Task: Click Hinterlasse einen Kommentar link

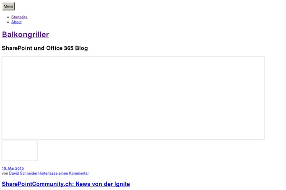Action: pyautogui.click(x=63, y=173)
